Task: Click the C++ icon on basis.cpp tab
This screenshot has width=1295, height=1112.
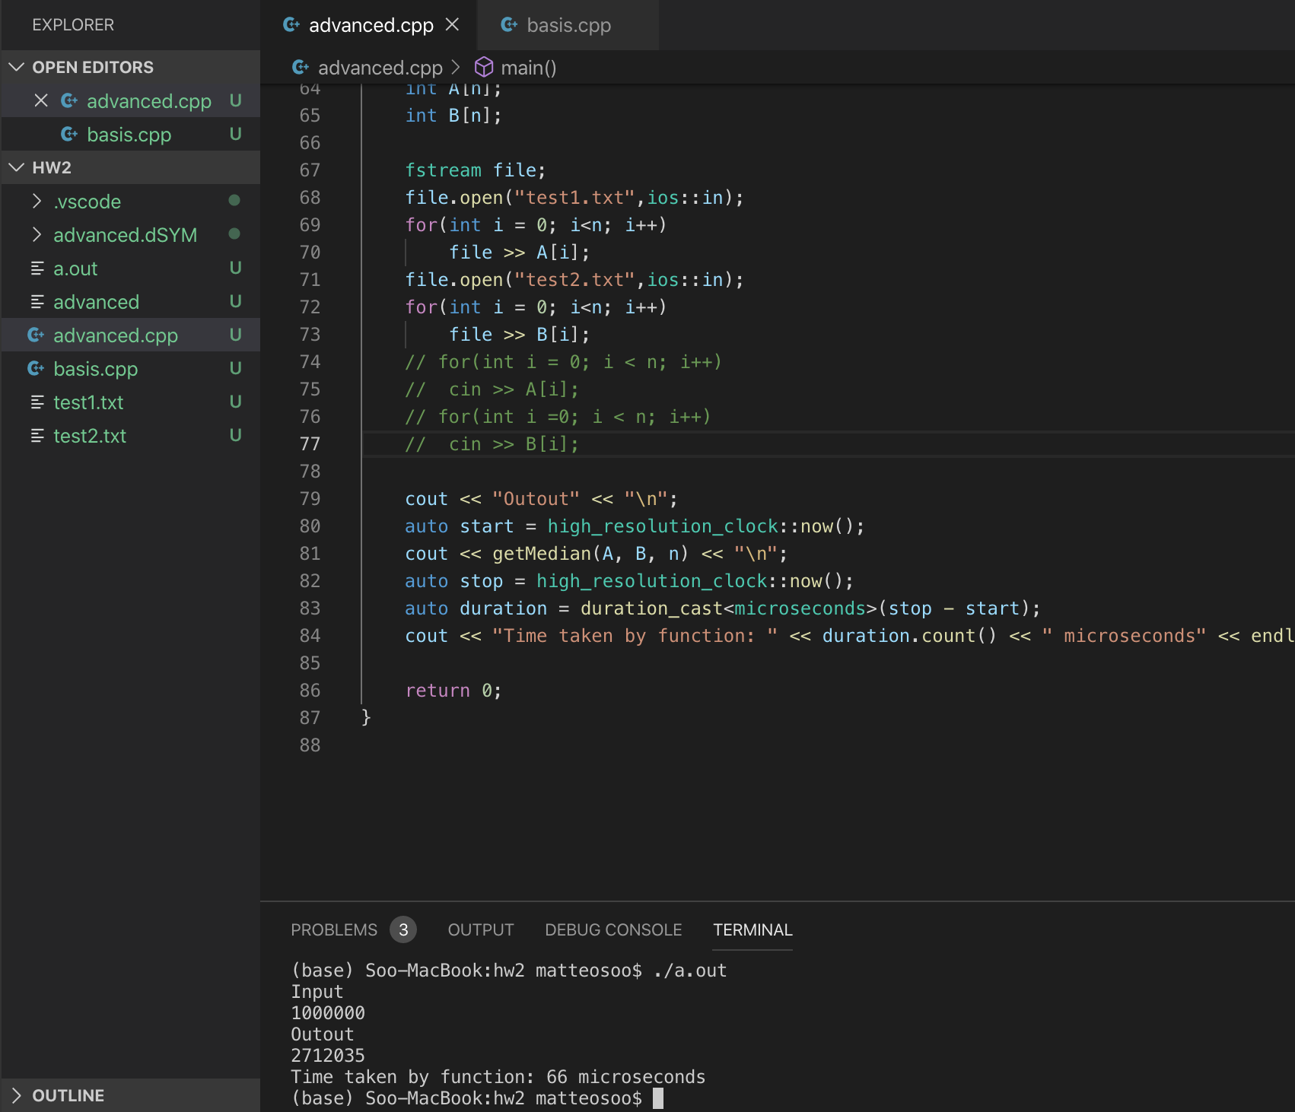Action: coord(509,25)
